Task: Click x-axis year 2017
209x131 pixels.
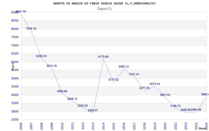Action: tap(134, 126)
